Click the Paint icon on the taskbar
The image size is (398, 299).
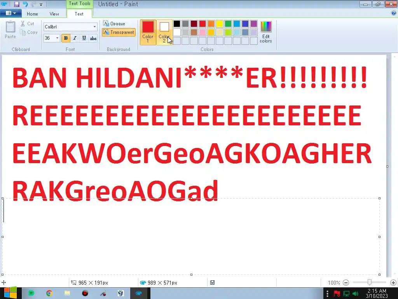pos(139,294)
